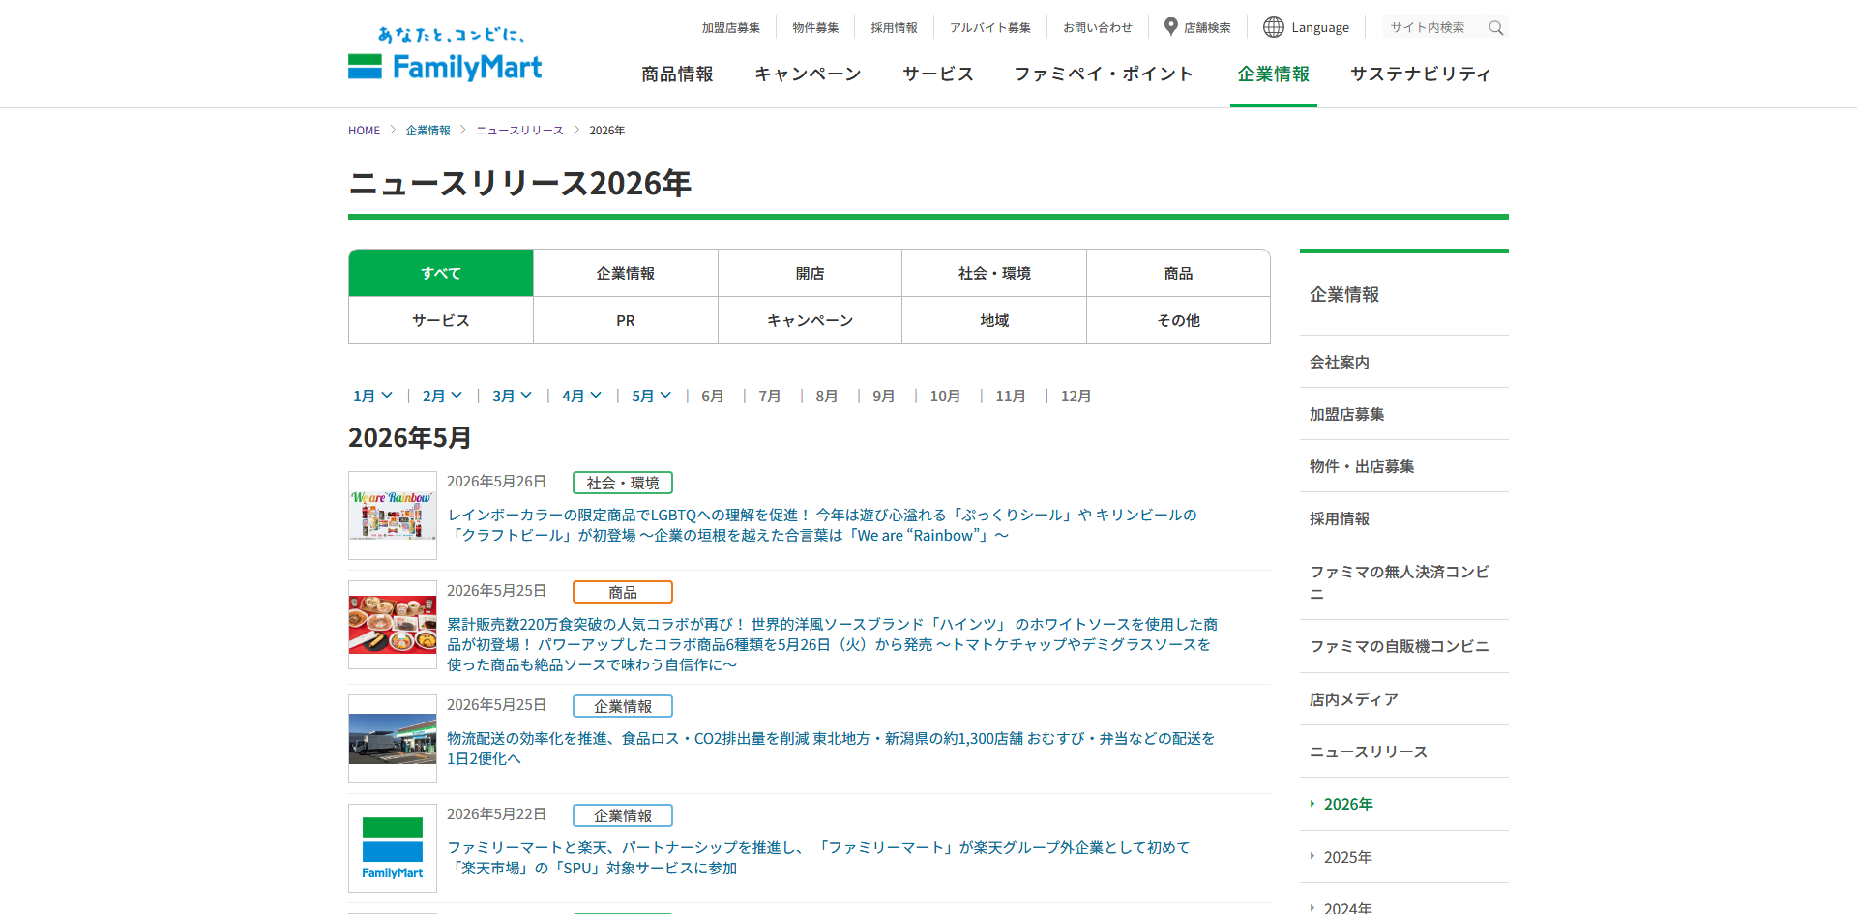Screen dimensions: 1857x914
Task: Click the FamilyMart logo
Action: coord(445,54)
